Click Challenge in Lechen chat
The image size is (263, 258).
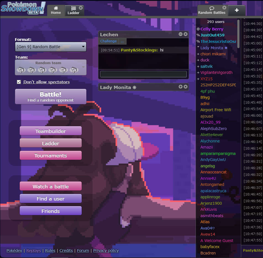click(x=108, y=41)
